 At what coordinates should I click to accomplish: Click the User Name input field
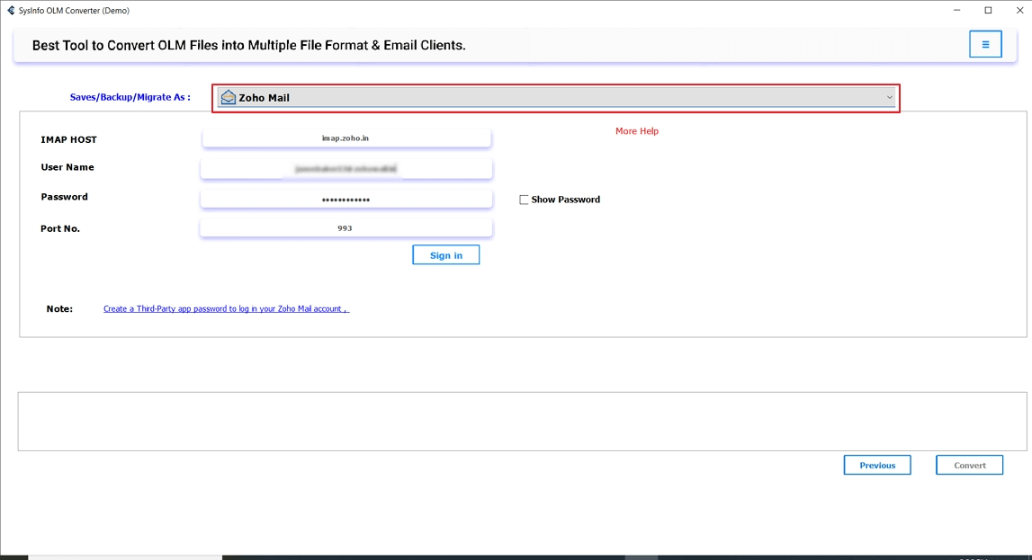[346, 169]
